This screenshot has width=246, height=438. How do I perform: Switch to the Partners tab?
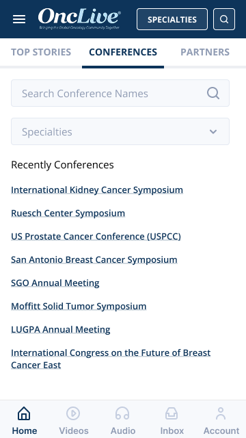(205, 52)
